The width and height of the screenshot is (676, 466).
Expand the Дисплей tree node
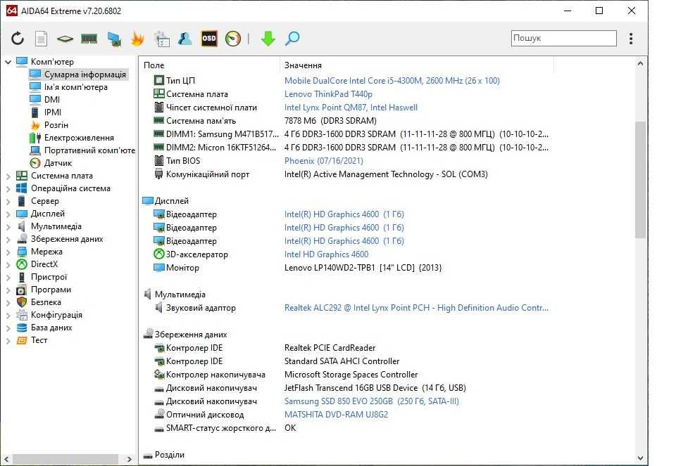[8, 214]
